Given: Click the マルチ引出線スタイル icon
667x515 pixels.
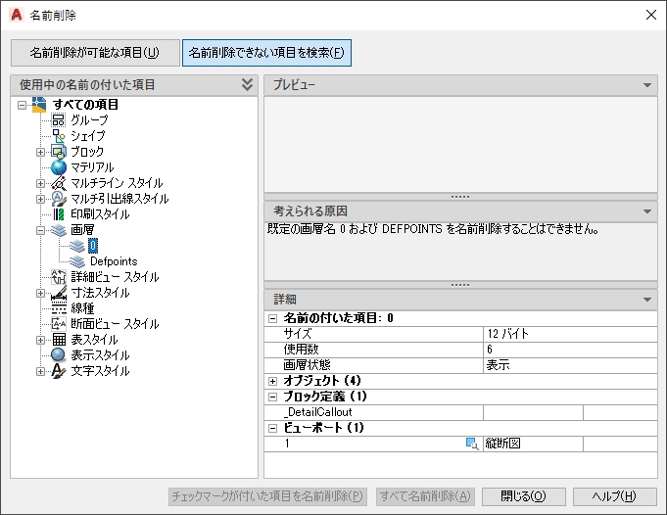Looking at the screenshot, I should pyautogui.click(x=59, y=199).
